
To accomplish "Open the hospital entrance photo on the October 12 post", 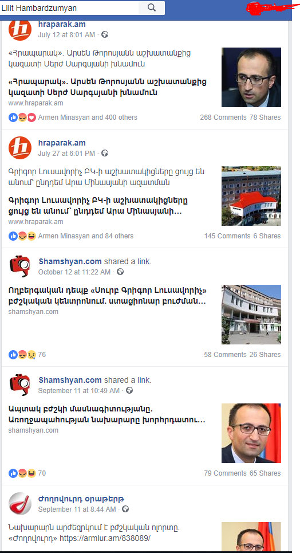I will [x=251, y=315].
